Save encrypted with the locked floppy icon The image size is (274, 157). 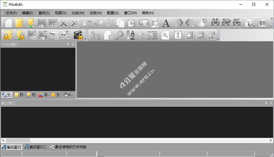pyautogui.click(x=32, y=35)
